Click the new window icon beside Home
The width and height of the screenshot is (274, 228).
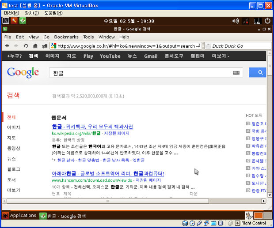point(45,46)
